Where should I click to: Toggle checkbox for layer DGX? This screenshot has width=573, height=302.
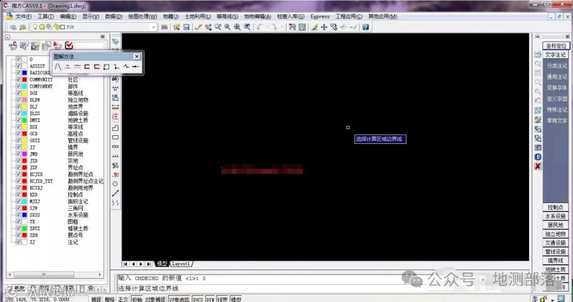coord(18,93)
